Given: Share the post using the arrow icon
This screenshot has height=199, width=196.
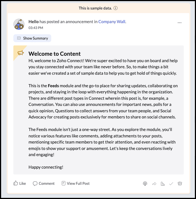Looking at the screenshot, I should (x=154, y=184).
